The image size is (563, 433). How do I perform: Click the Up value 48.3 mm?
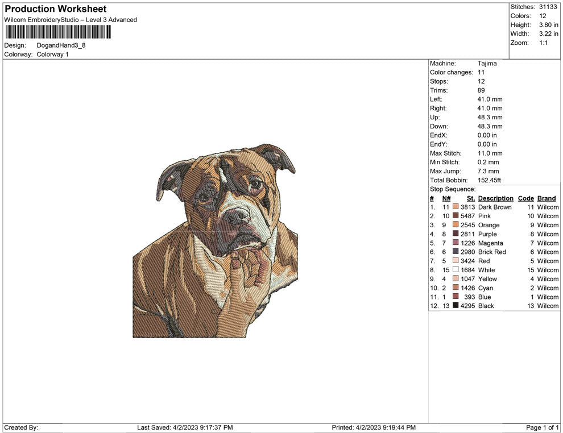click(490, 117)
